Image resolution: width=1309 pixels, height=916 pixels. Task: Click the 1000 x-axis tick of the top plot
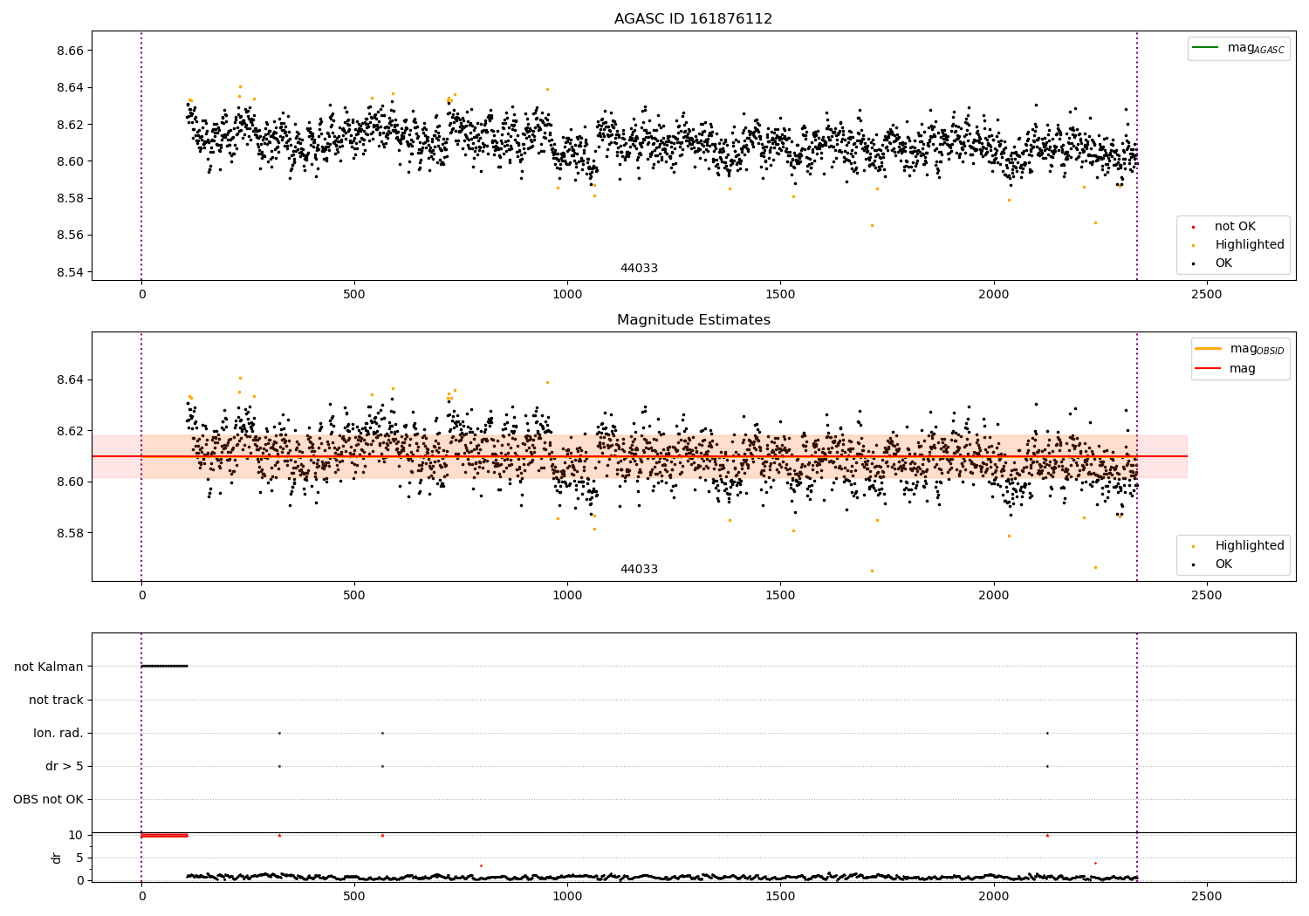click(x=567, y=295)
